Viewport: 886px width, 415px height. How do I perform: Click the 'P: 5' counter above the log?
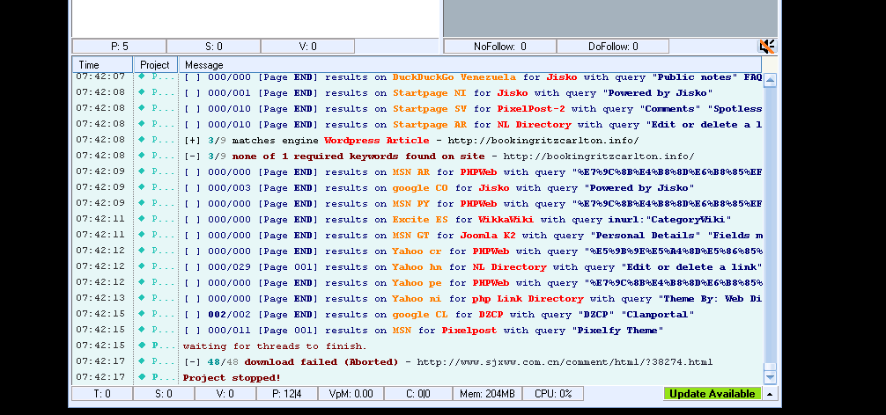click(119, 47)
